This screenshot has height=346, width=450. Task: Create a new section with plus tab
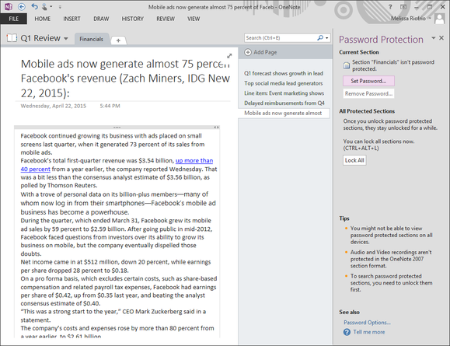coord(118,40)
